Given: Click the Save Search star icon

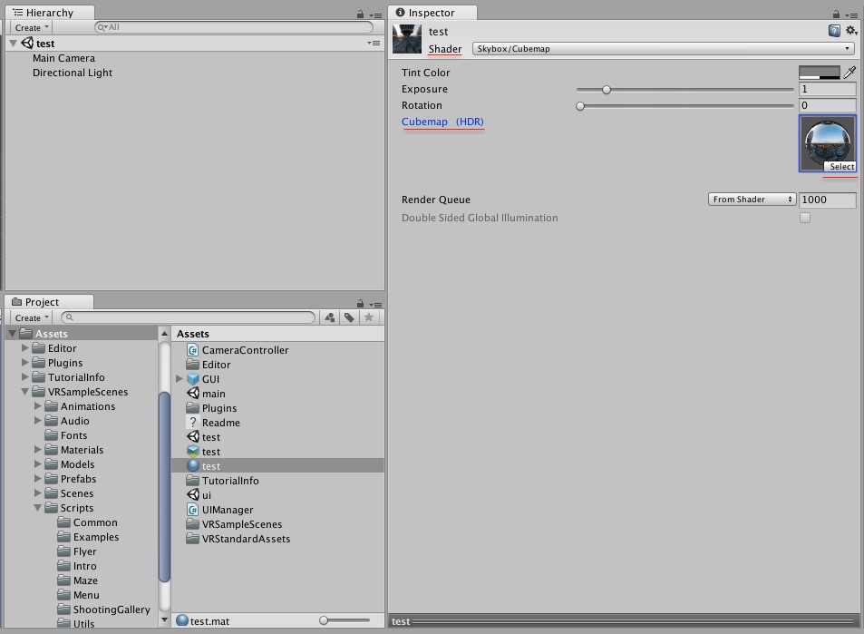Looking at the screenshot, I should pos(369,317).
